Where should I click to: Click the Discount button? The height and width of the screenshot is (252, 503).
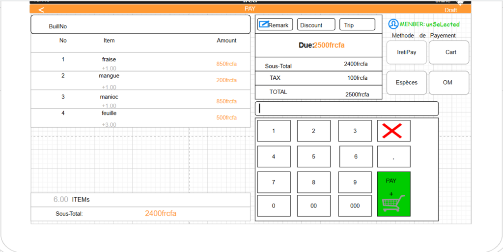316,25
